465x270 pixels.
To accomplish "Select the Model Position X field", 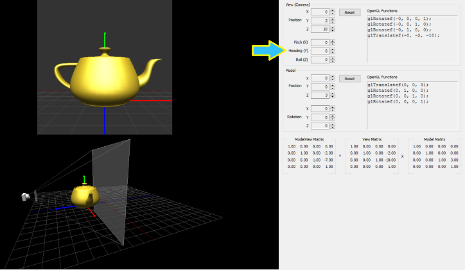I will coord(320,78).
